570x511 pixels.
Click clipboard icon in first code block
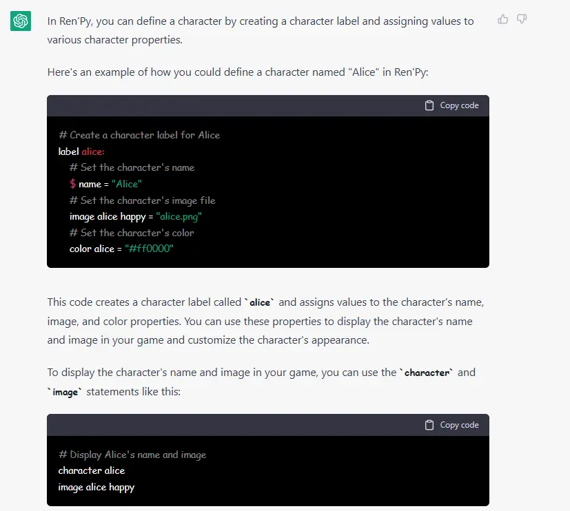click(x=429, y=105)
